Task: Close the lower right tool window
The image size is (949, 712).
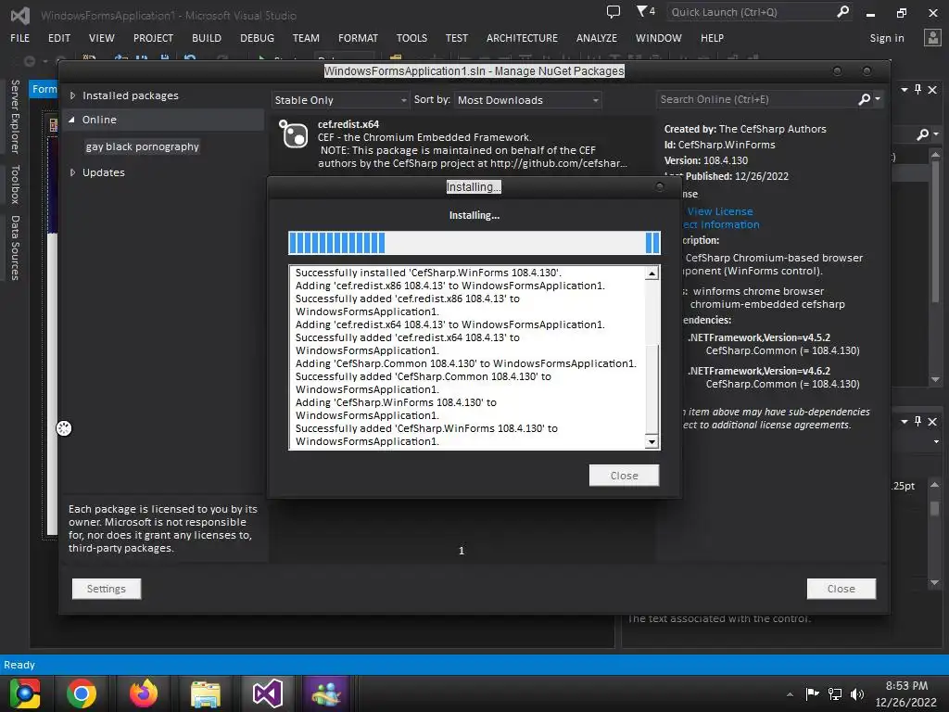Action: tap(932, 422)
